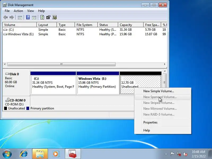212x159 pixels.
Task: Click the Disk 0 60.00 GB label
Action: (11, 82)
